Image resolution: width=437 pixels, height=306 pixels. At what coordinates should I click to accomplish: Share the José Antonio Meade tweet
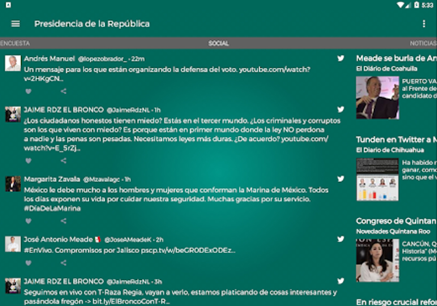pyautogui.click(x=63, y=263)
